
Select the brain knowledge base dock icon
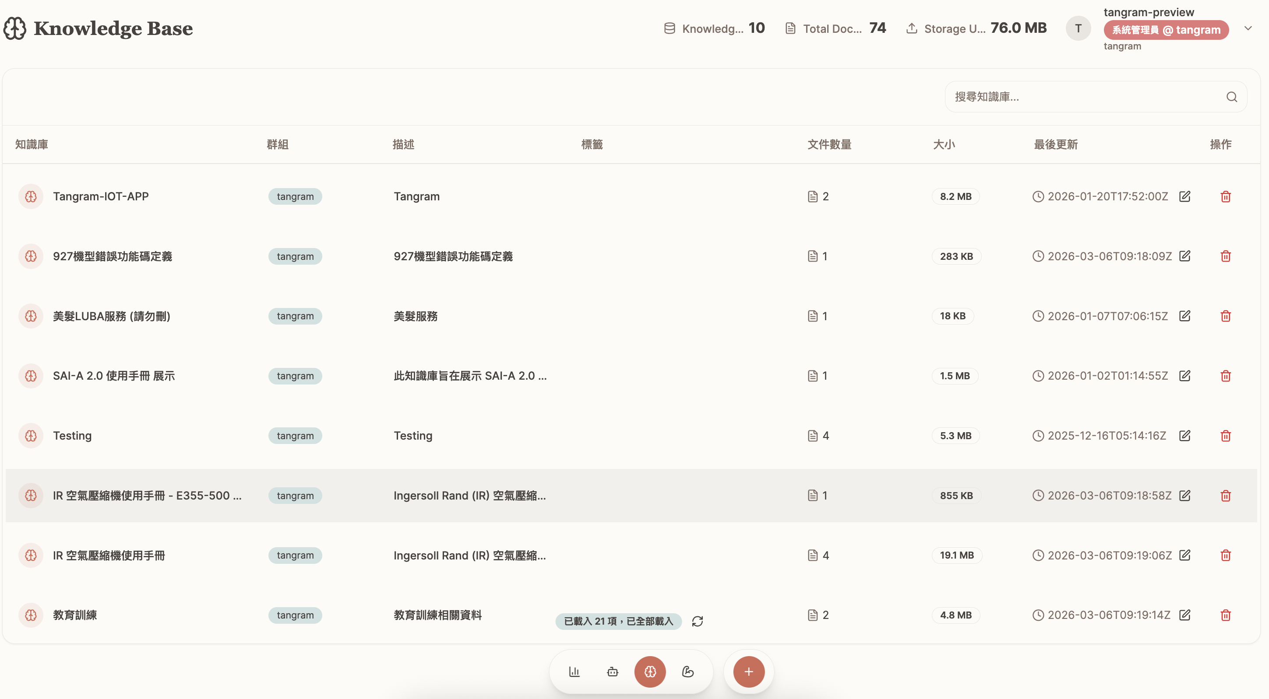[x=650, y=671]
